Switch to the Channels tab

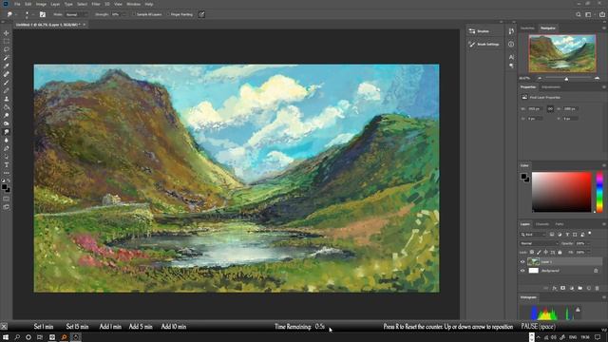pos(542,224)
